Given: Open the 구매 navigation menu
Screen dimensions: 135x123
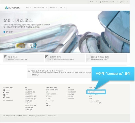Looking at the screenshot, I should pyautogui.click(x=61, y=7).
